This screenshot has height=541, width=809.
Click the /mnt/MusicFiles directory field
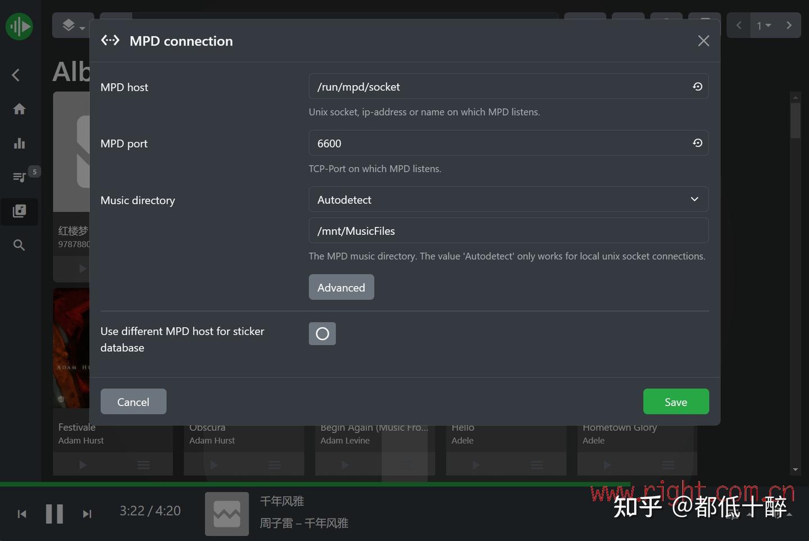coord(508,231)
